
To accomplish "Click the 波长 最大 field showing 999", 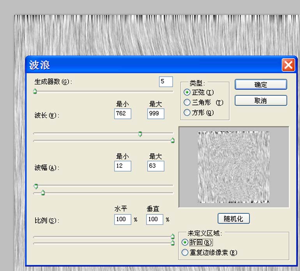I will click(x=156, y=114).
